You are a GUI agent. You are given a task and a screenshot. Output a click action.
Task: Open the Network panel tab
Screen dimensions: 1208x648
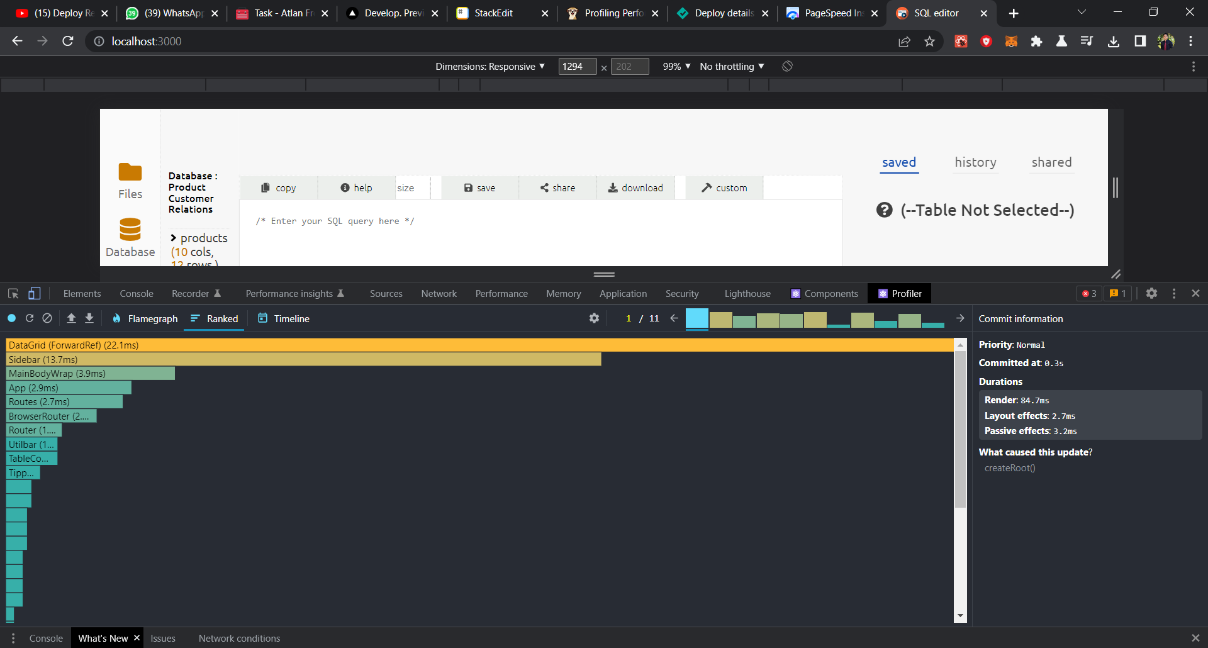pyautogui.click(x=439, y=294)
